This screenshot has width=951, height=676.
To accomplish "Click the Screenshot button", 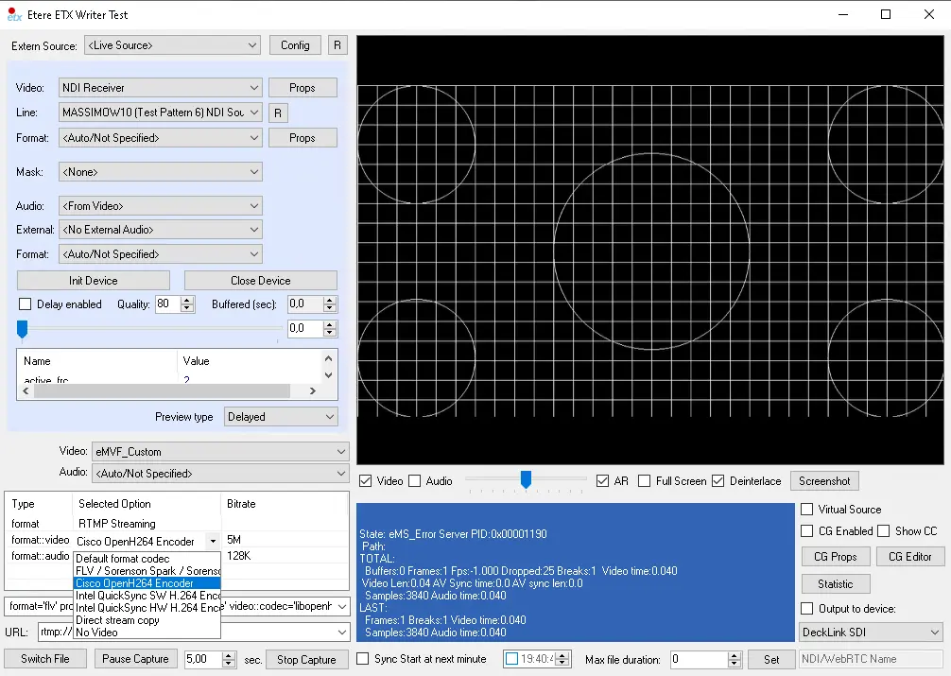I will click(824, 481).
